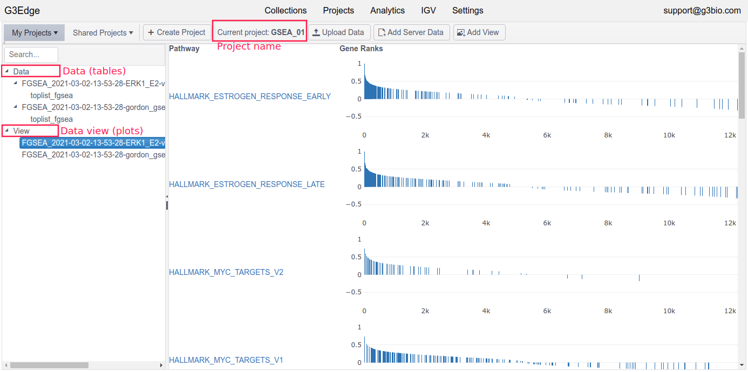Select the highlighted ERK1_E2 item under View

click(x=92, y=143)
